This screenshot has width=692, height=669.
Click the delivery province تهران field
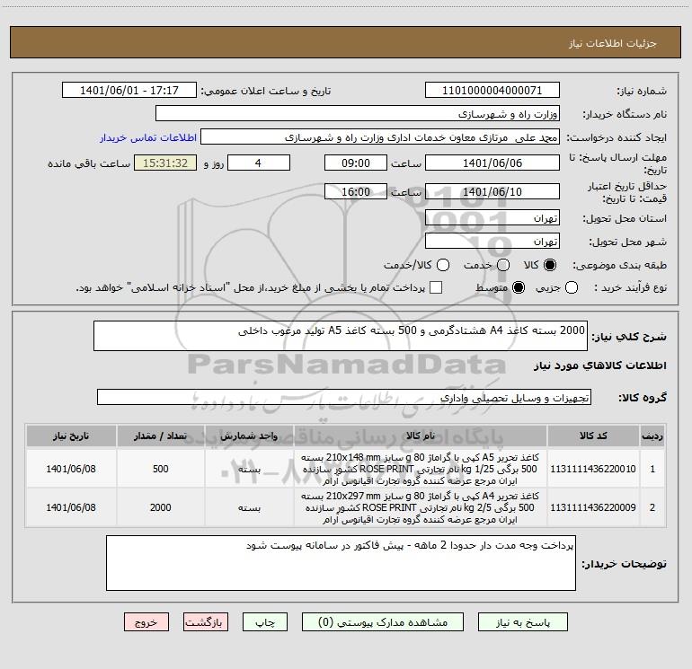point(492,217)
